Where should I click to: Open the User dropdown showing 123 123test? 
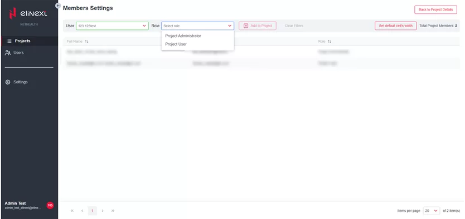112,26
